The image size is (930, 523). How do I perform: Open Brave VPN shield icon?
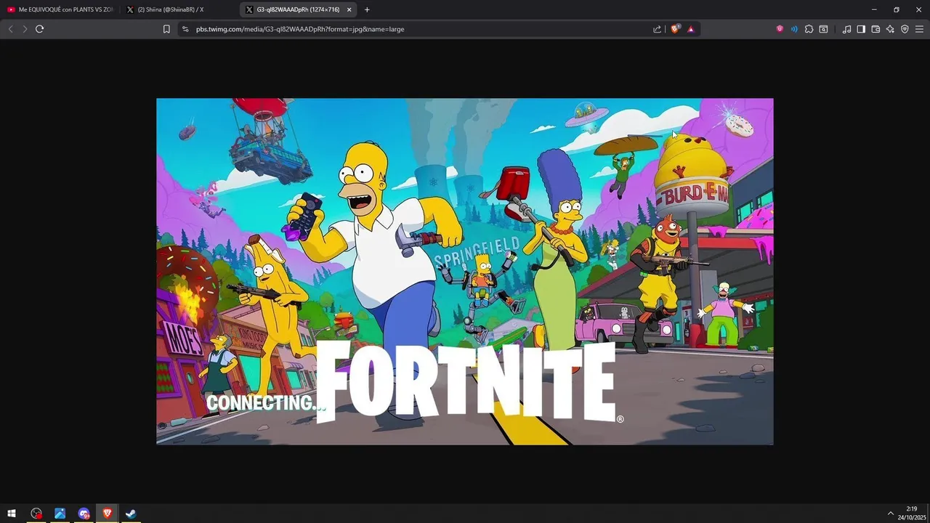(x=905, y=29)
